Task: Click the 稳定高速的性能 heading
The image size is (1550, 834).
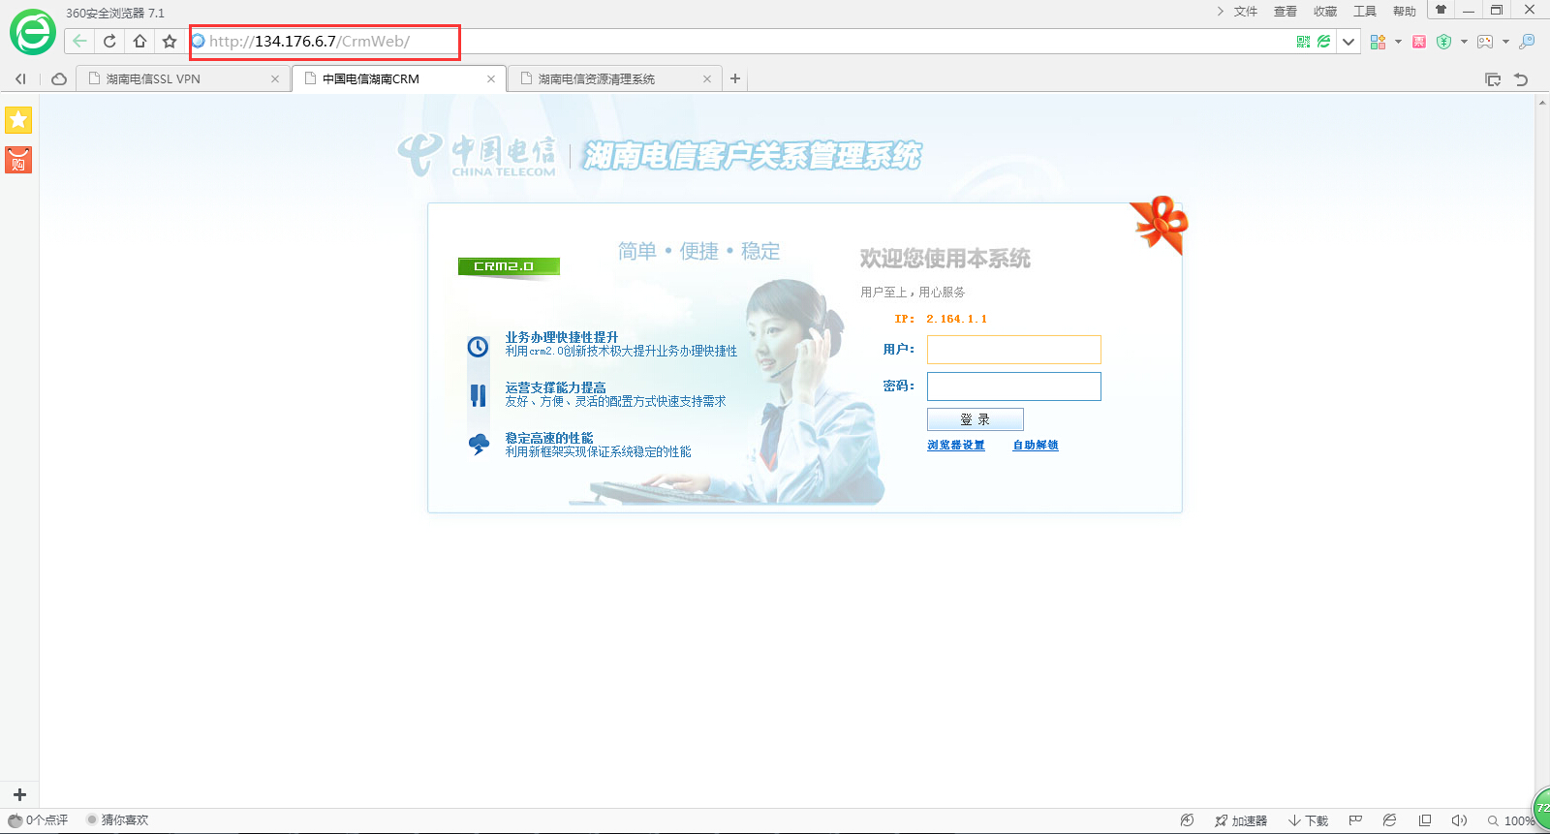Action: point(549,438)
